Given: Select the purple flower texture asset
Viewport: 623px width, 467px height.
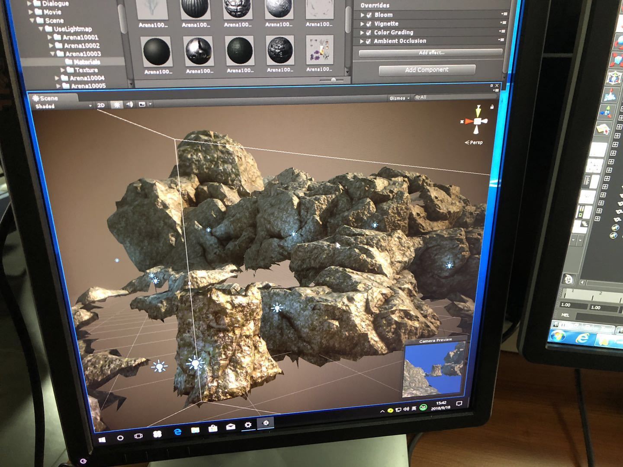Looking at the screenshot, I should tap(319, 50).
